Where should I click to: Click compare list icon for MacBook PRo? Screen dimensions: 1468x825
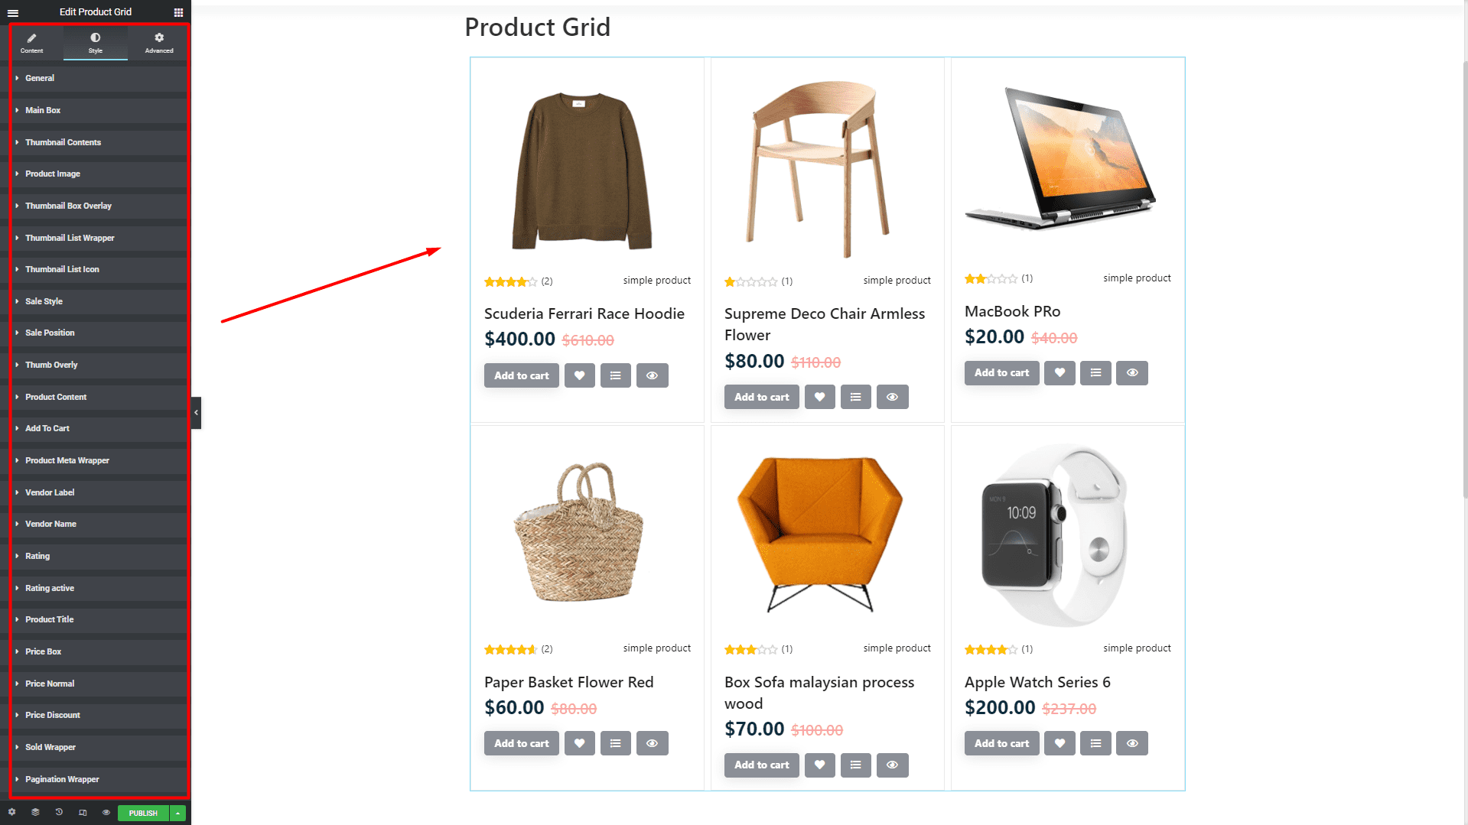click(x=1095, y=373)
